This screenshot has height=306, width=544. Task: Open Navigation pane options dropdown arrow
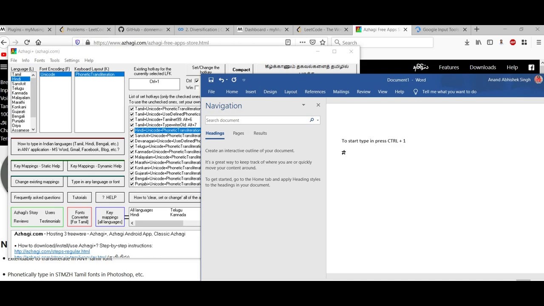click(x=303, y=105)
